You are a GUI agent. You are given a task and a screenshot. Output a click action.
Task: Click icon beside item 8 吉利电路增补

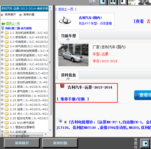pos(60,121)
